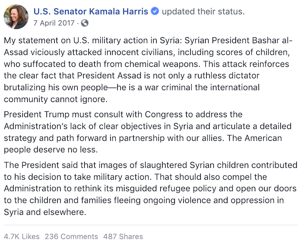
Task: Click the 7 April 2017 timestamp
Action: tap(54, 23)
